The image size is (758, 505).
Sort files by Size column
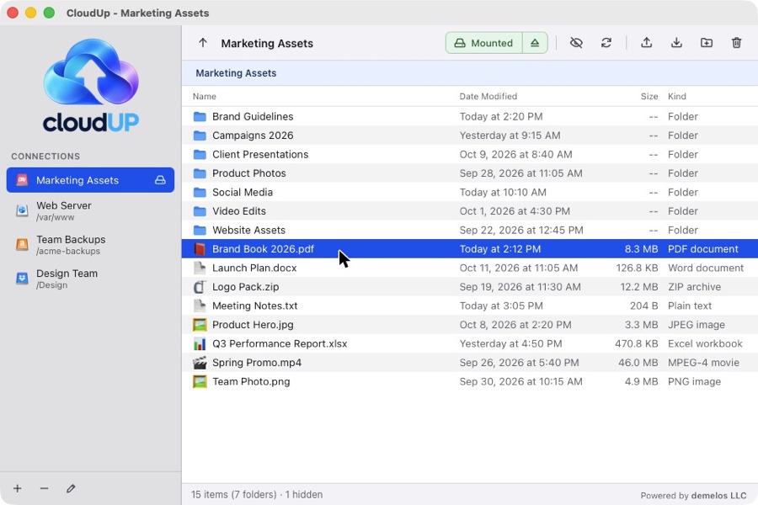point(649,96)
